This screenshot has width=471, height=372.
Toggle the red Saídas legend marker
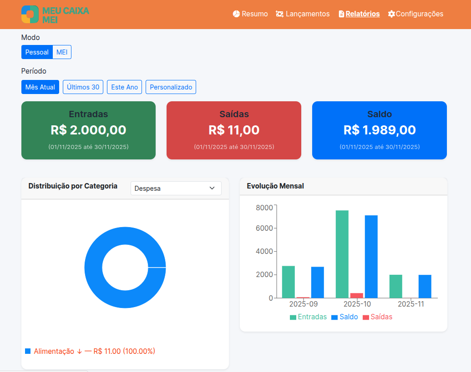click(x=366, y=317)
